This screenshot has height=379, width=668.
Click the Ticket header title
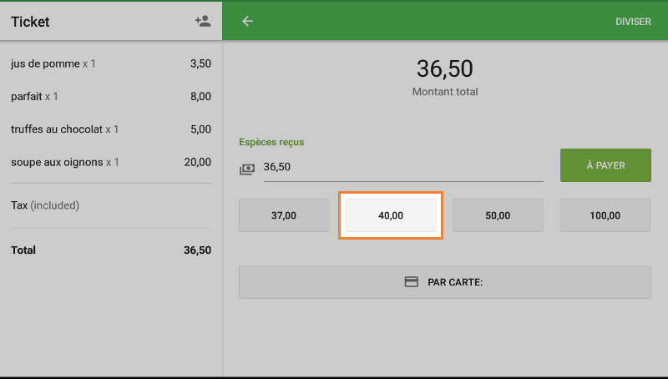30,22
